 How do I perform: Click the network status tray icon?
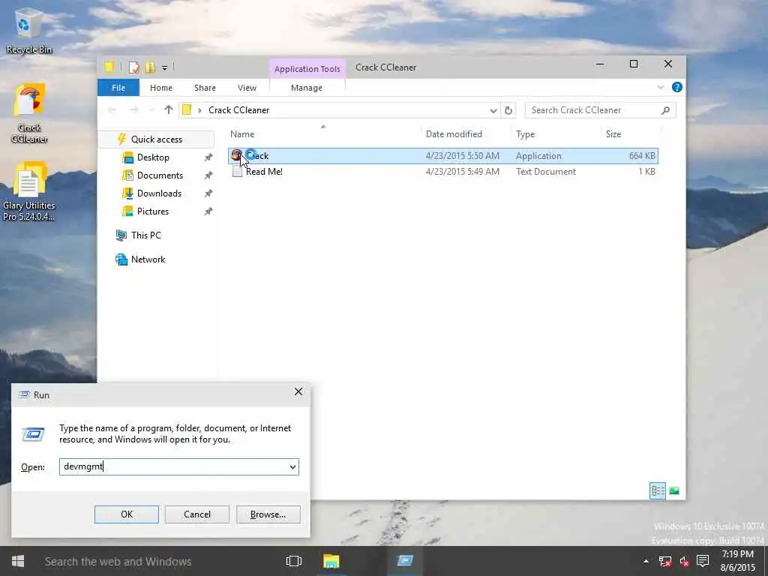[x=664, y=561]
